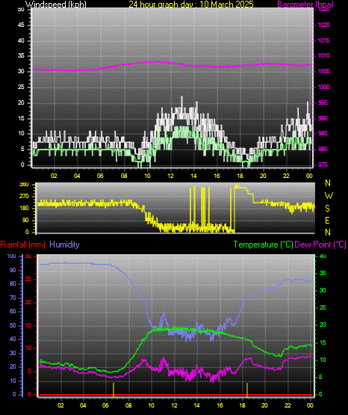Click the 90 humidity axis value

(x=13, y=270)
